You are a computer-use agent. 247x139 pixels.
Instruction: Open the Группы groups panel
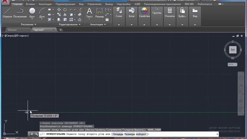click(157, 11)
